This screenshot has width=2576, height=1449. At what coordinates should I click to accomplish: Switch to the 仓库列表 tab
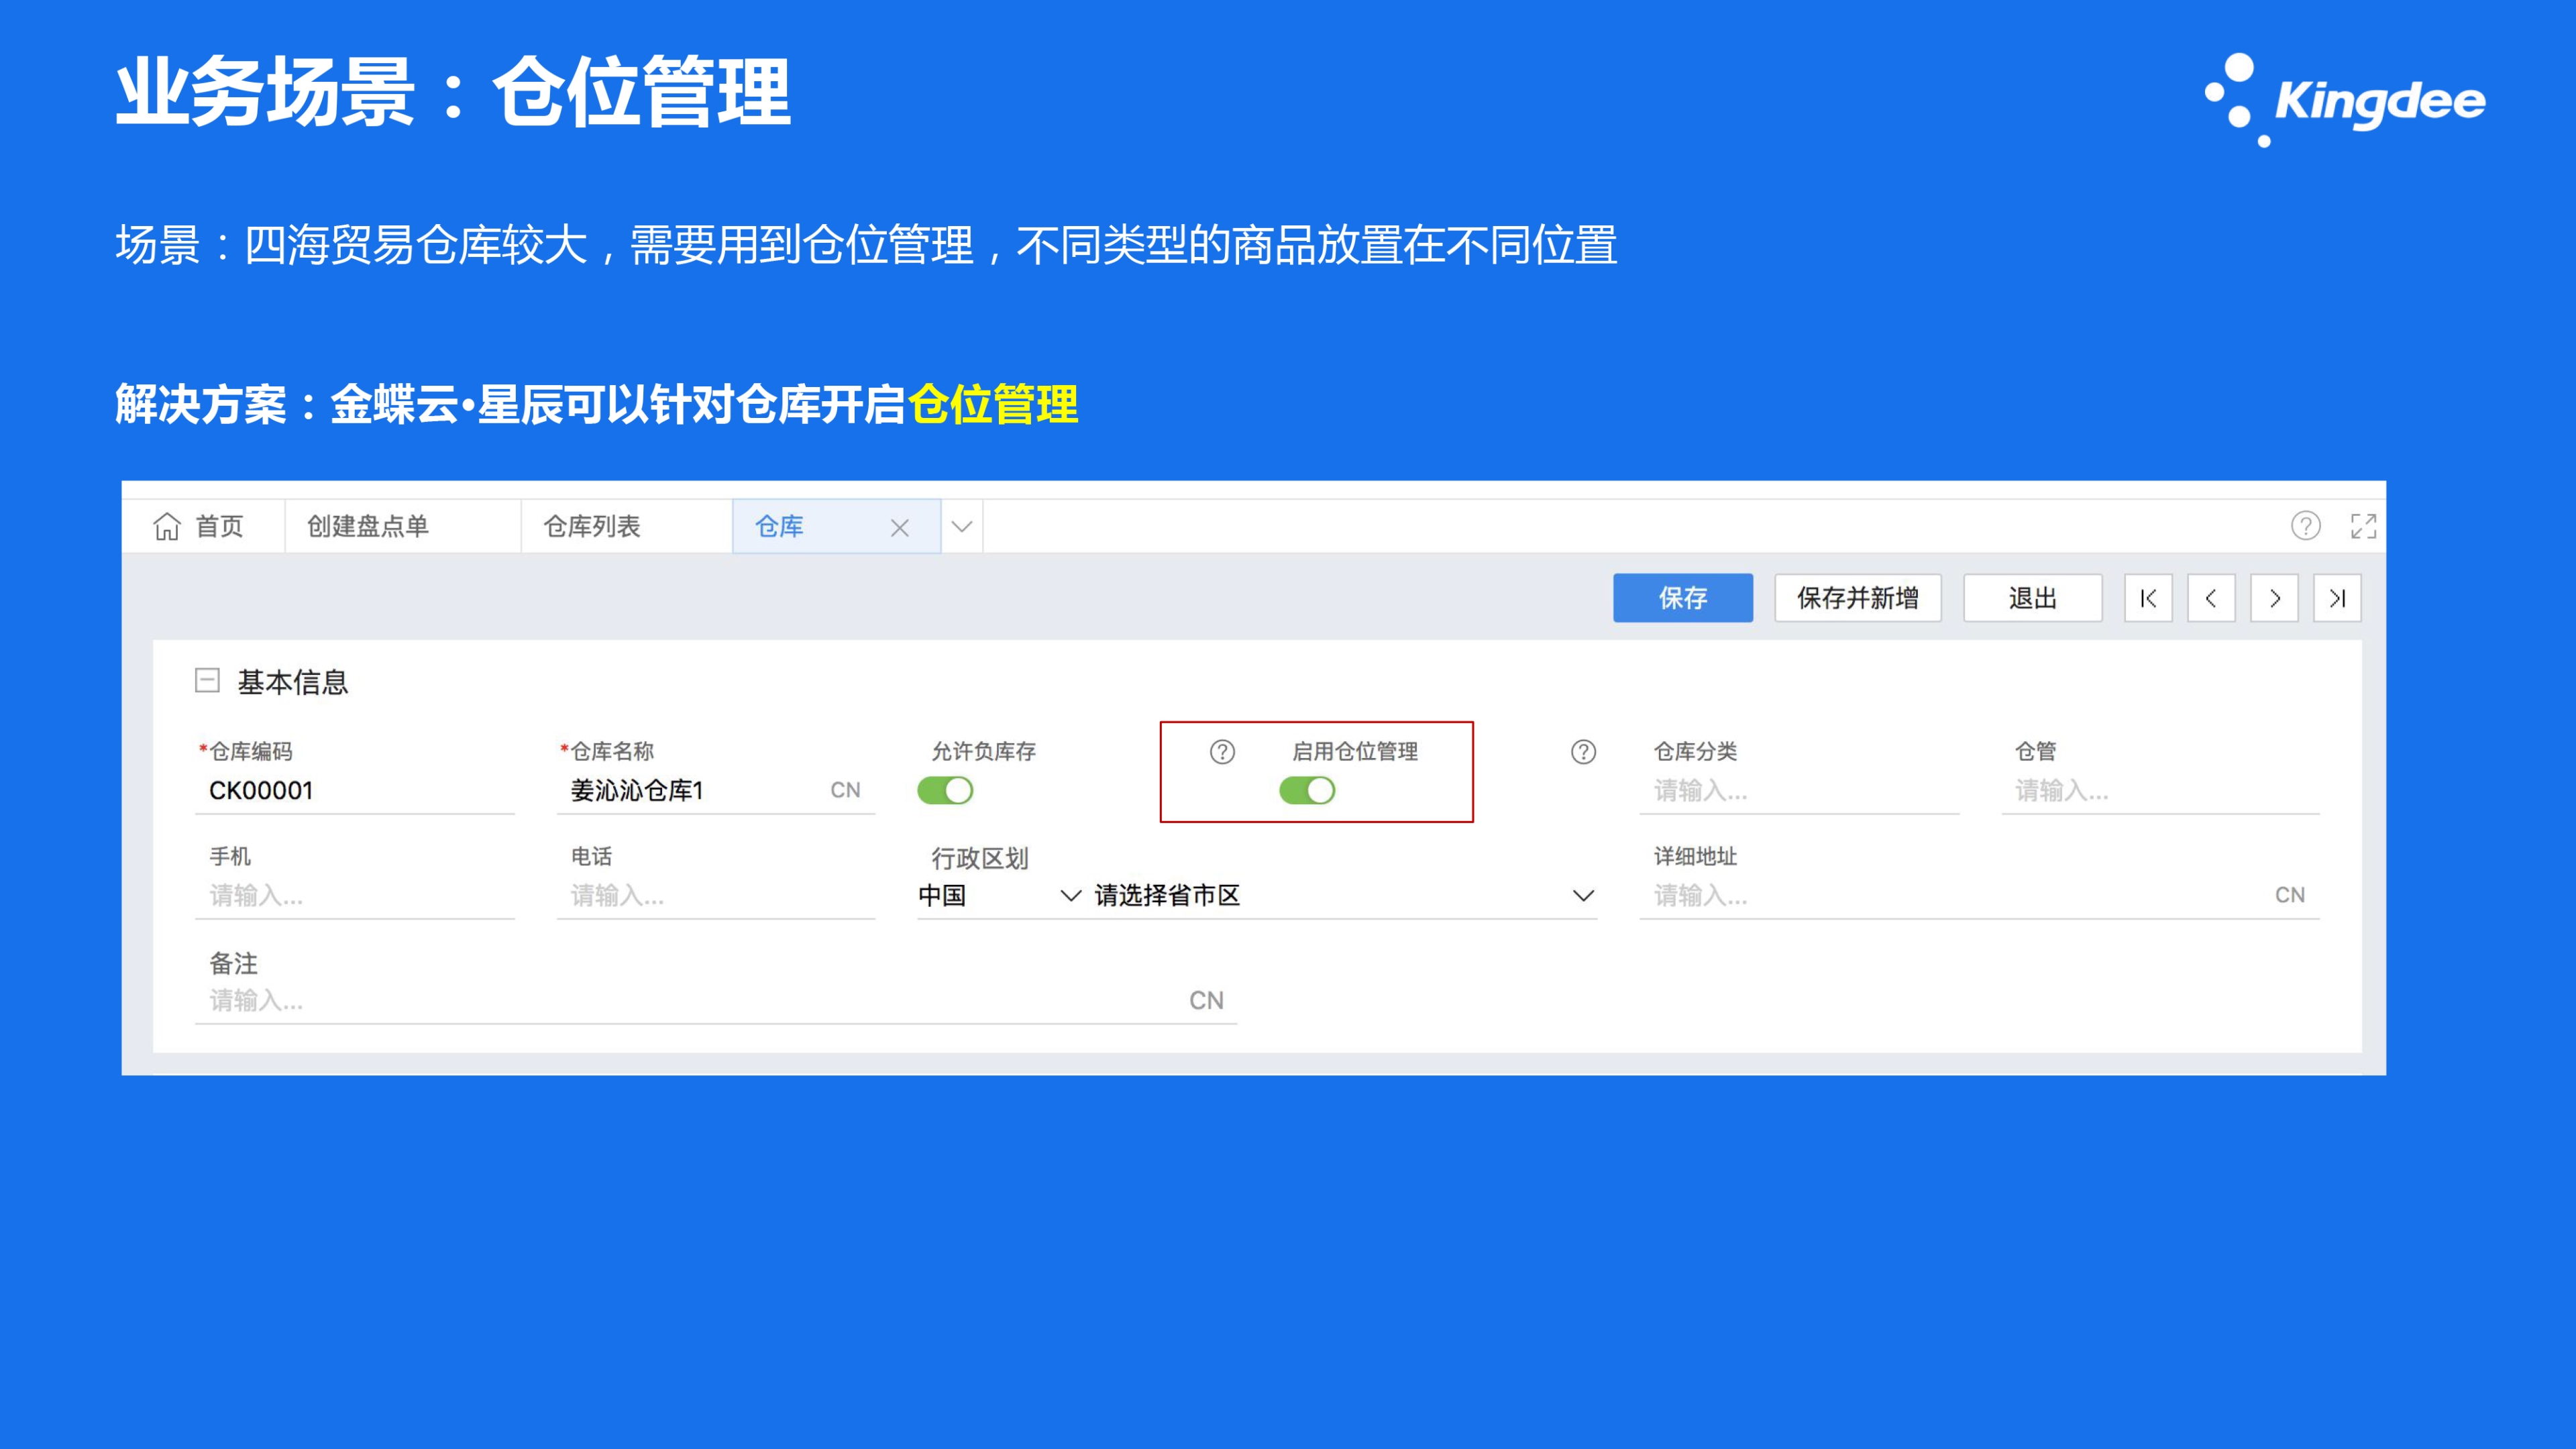tap(592, 526)
